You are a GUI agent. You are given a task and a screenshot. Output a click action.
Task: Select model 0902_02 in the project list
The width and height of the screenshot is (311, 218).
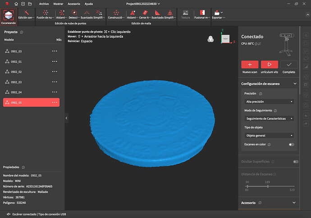pyautogui.click(x=32, y=72)
